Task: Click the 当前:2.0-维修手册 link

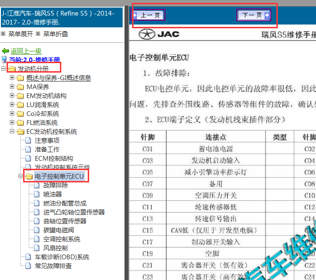Action: (x=34, y=59)
